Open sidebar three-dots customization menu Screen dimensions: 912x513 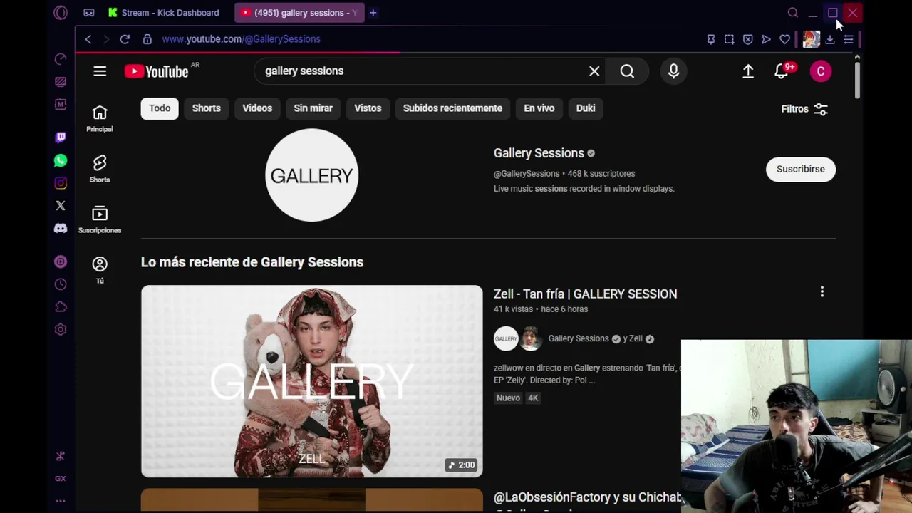(x=61, y=501)
